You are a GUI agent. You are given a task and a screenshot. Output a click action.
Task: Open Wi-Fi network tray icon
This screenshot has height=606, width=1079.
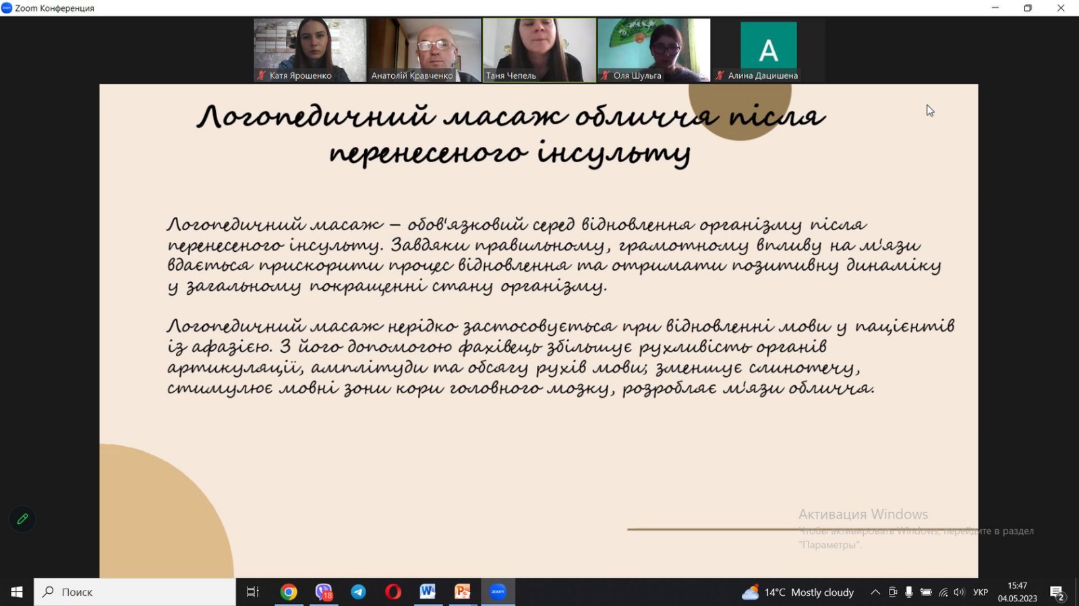pyautogui.click(x=943, y=593)
